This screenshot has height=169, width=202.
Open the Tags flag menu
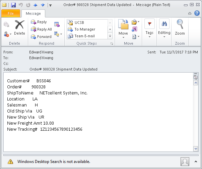pyautogui.click(x=149, y=29)
